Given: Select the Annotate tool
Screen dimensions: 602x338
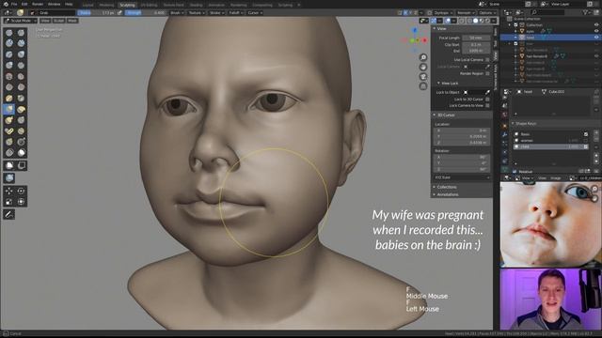Looking at the screenshot, I should [x=9, y=215].
